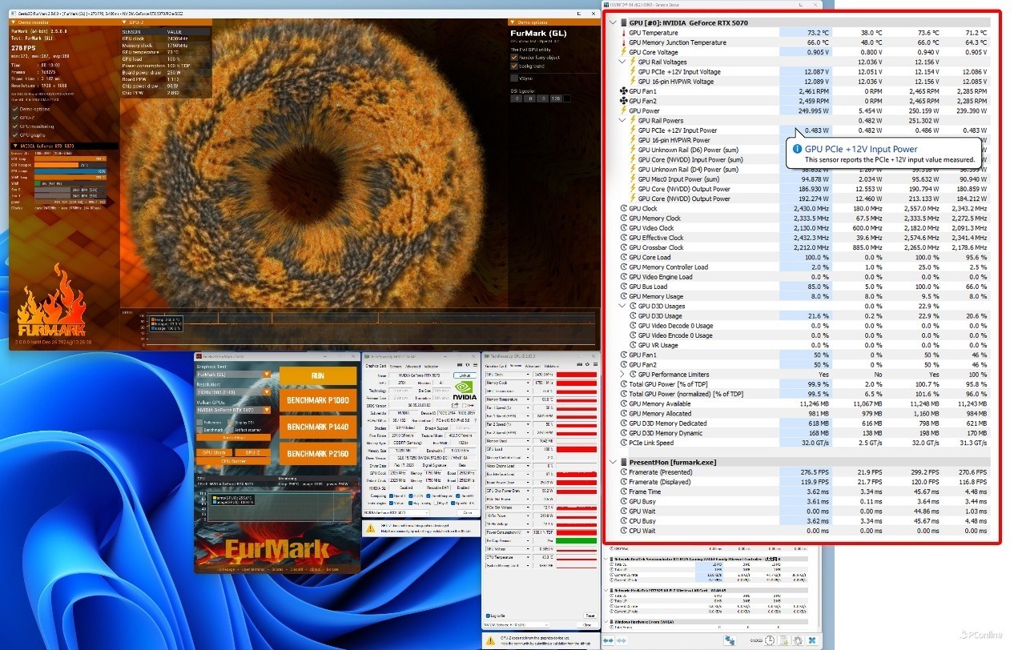Click the green PerfCap Reason bar
The height and width of the screenshot is (650, 1014).
pos(576,541)
